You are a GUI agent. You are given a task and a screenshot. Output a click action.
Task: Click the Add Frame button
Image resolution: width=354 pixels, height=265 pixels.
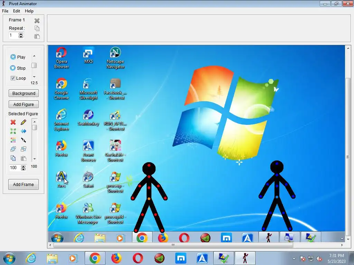(x=24, y=184)
